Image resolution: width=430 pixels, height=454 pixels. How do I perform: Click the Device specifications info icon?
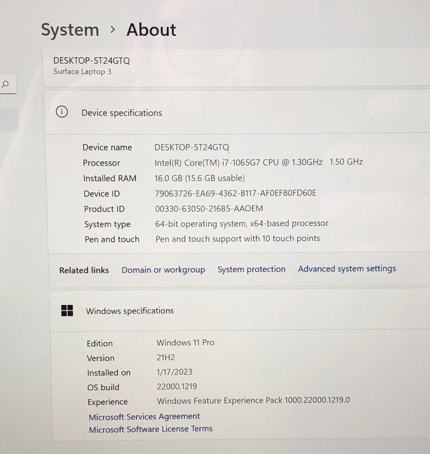(x=62, y=112)
